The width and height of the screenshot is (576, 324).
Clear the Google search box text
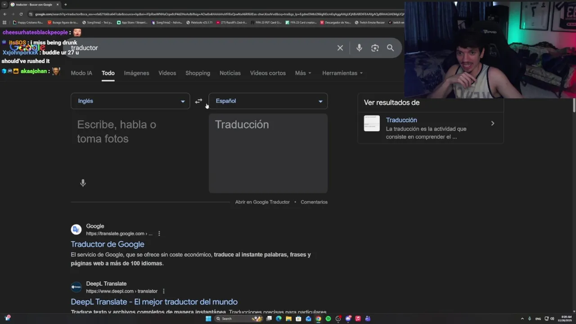point(340,48)
